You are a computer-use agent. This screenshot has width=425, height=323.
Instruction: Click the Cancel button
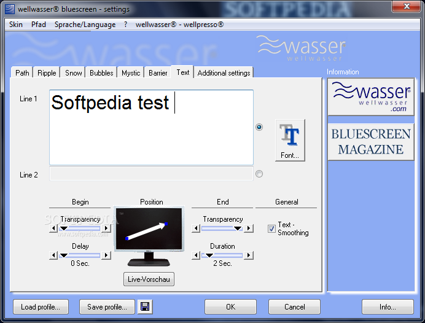pos(294,307)
